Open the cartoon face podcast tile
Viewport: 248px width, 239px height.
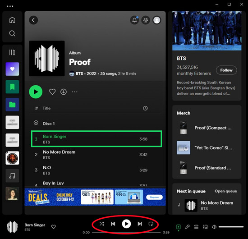12,158
